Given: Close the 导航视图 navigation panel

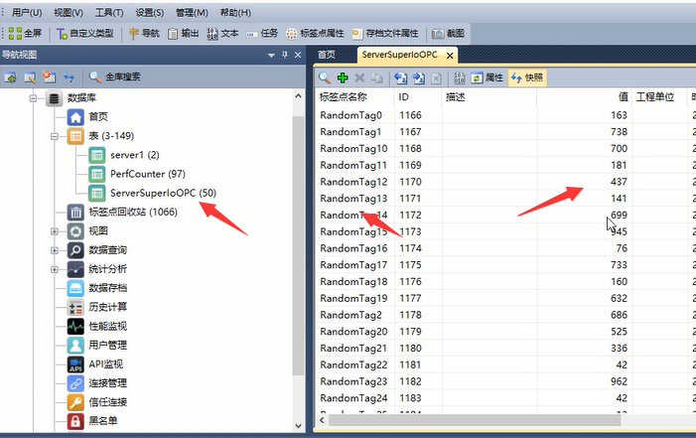Looking at the screenshot, I should click(x=298, y=55).
